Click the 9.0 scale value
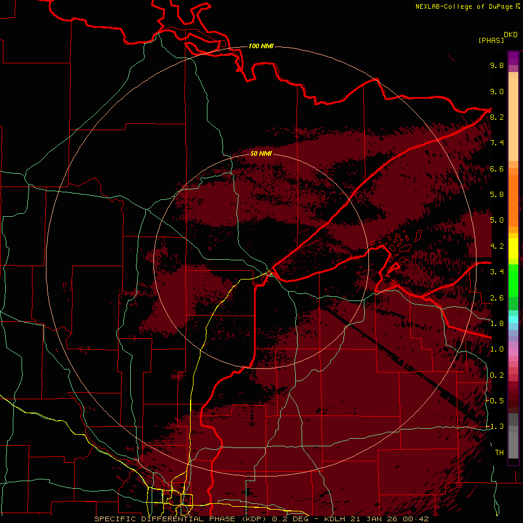523x523 pixels. pos(497,91)
